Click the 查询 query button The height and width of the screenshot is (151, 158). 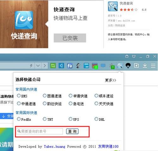coord(72,131)
